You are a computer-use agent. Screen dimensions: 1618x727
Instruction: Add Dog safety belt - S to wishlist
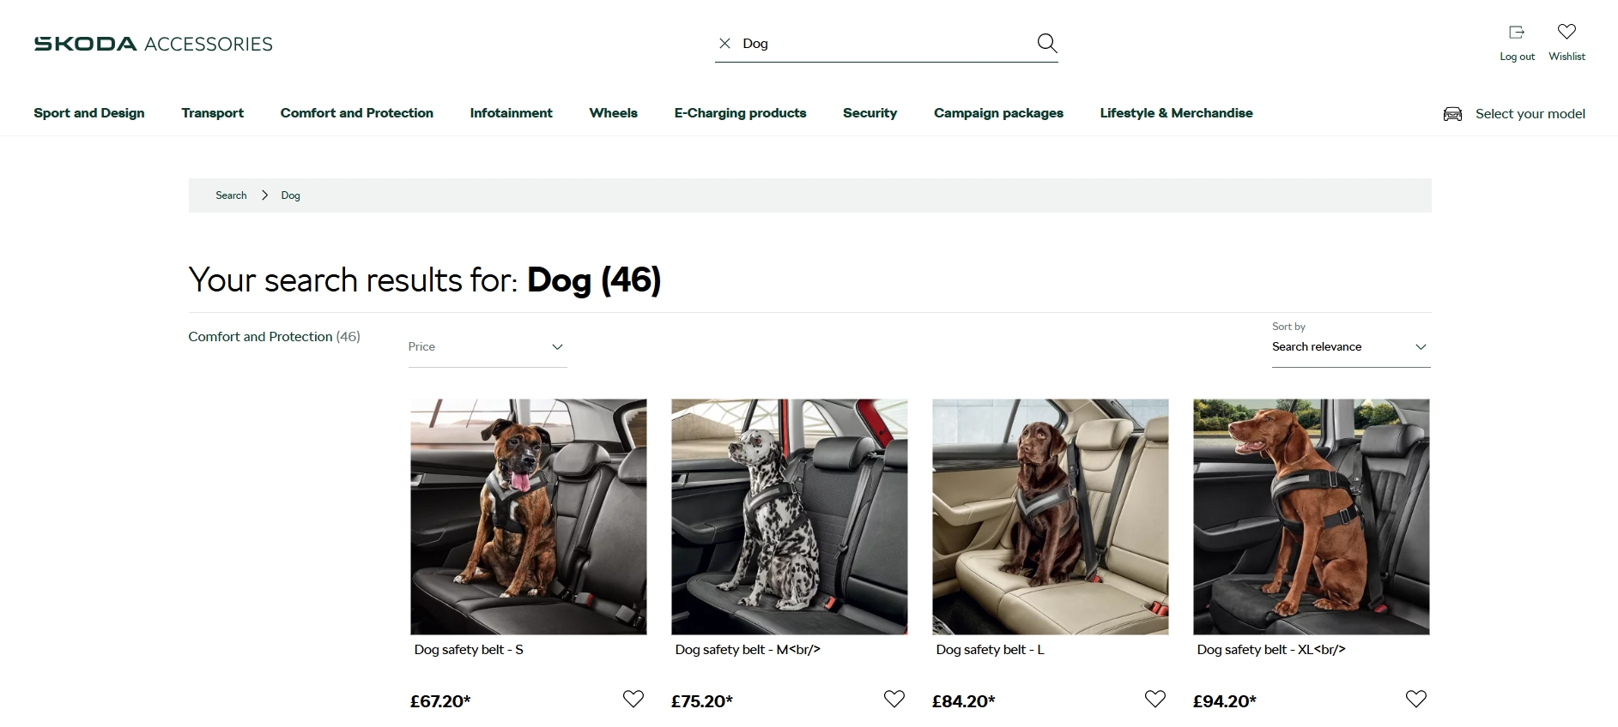click(x=633, y=699)
